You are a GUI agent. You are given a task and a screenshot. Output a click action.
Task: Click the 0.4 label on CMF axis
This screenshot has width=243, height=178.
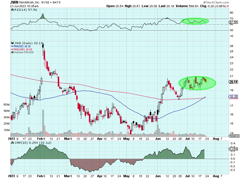[x=233, y=143]
